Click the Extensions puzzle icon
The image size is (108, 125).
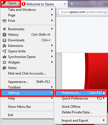[x=4, y=46]
